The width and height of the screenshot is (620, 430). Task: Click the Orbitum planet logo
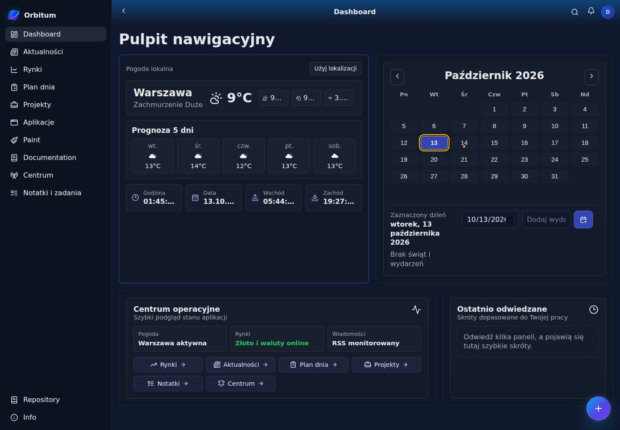pos(14,15)
